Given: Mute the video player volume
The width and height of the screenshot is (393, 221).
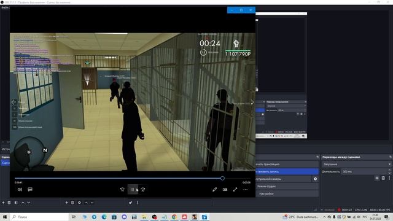Looking at the screenshot, I should [x=20, y=190].
